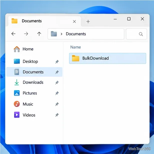Open Music in the sidebar
This screenshot has height=154, width=154.
click(x=34, y=104)
